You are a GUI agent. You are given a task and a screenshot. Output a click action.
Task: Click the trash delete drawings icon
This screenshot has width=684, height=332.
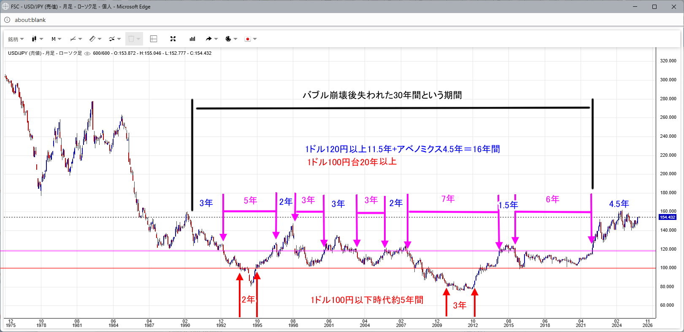(133, 39)
